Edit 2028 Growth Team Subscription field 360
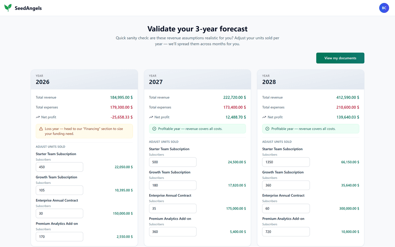Viewport: 395px width, 247px height. [x=286, y=185]
